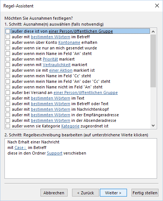Viewport: 163px width, 201px height.
Task: Check bestimmten Wörtern im Betreff oder Text box
Action: pyautogui.click(x=8, y=104)
